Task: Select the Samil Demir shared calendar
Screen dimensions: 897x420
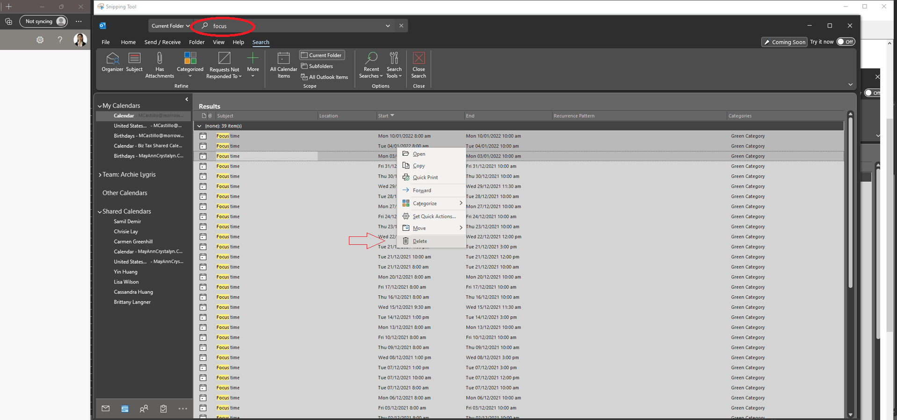Action: tap(127, 221)
